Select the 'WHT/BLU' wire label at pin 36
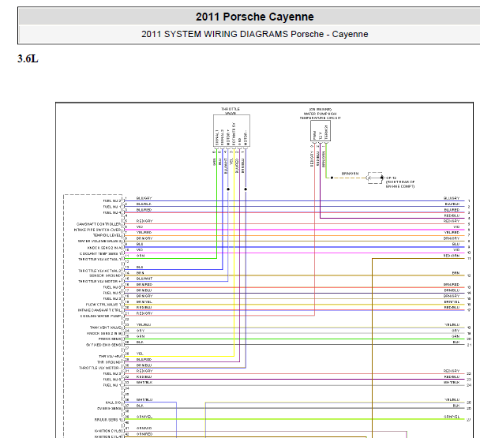The image size is (480, 438). pos(144,400)
